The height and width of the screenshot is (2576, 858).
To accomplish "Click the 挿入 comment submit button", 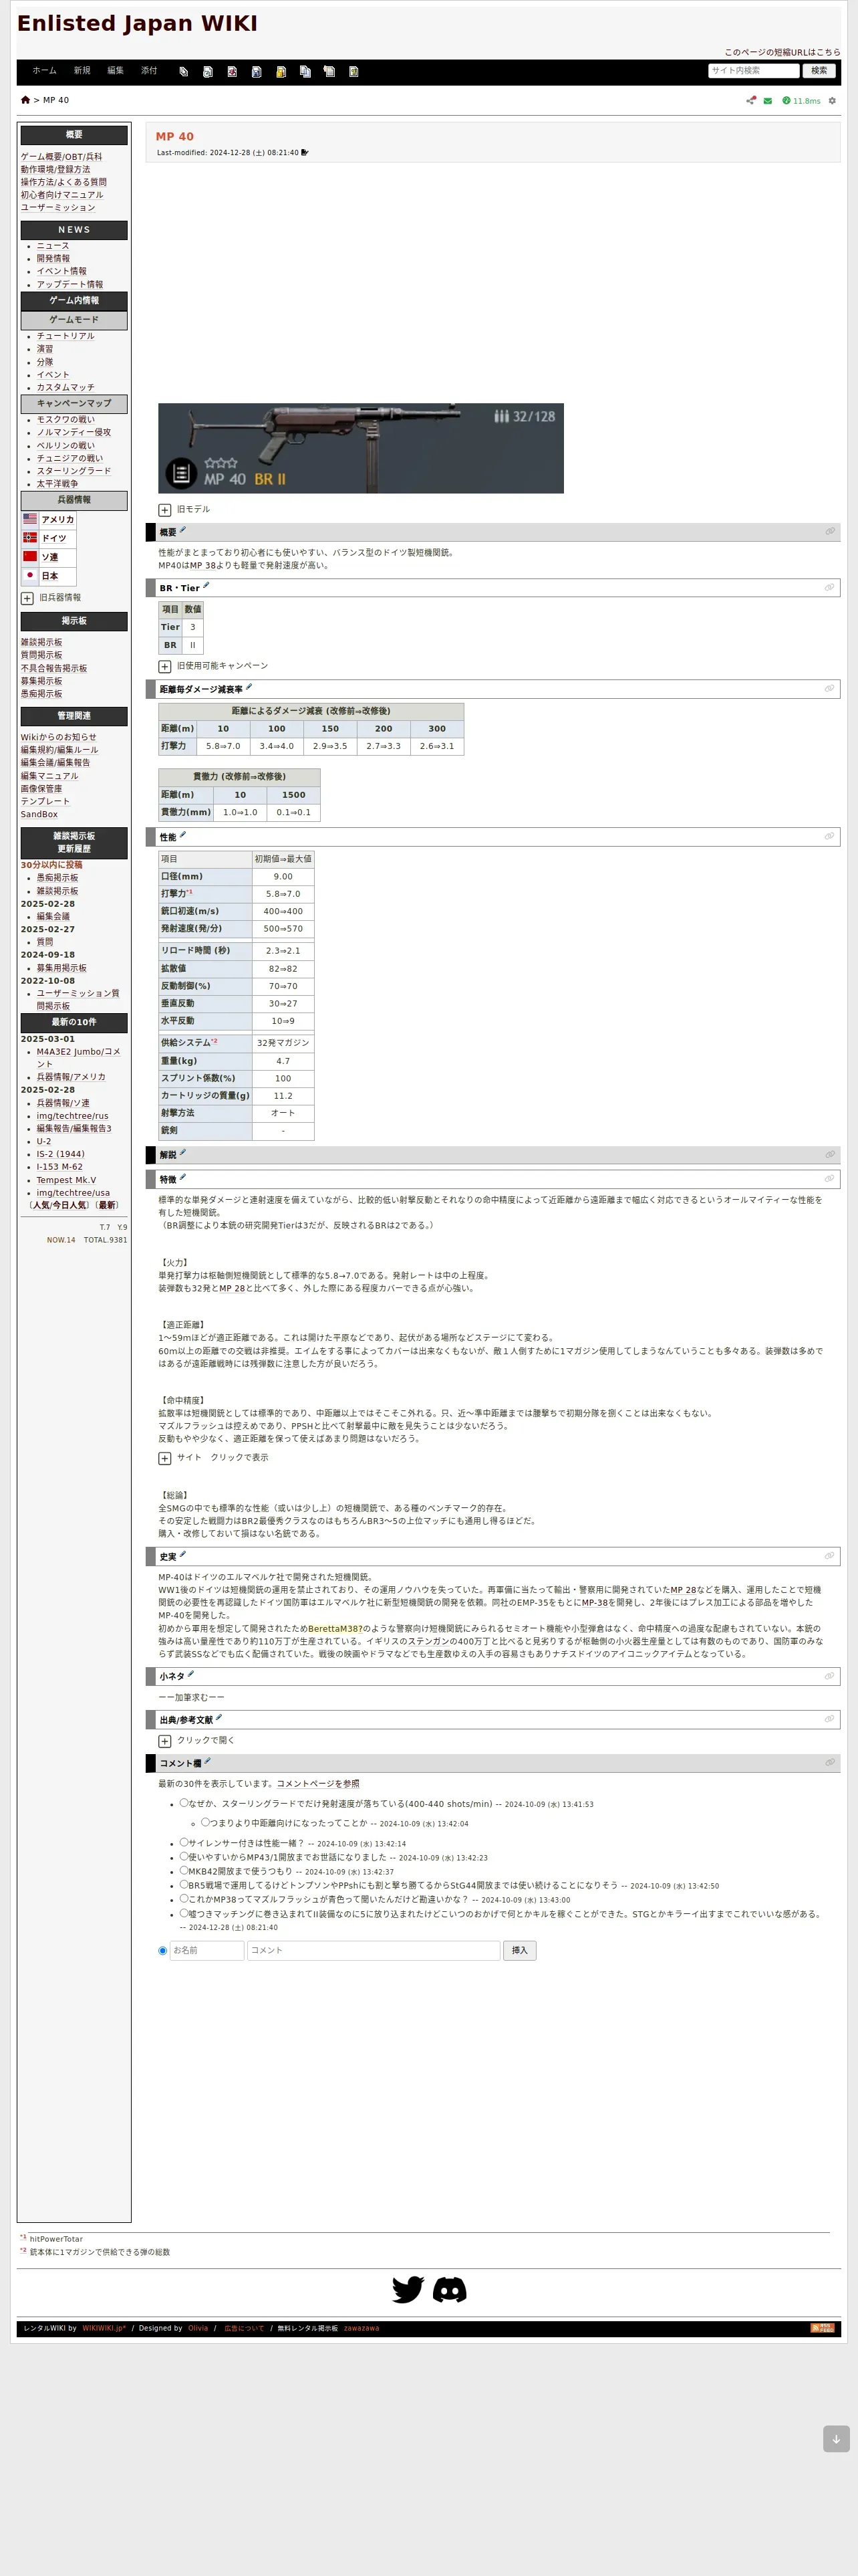I will coord(519,1950).
